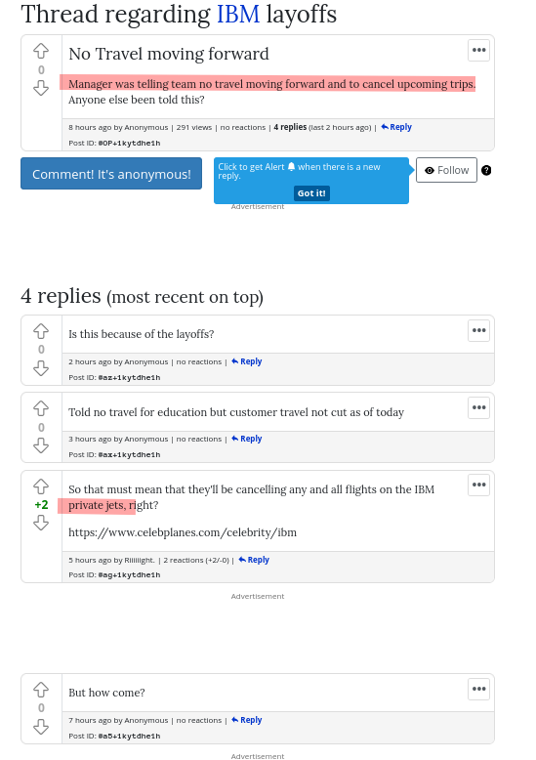
Task: Upvote the 'Is this because of the layoffs?' reply
Action: (41, 331)
